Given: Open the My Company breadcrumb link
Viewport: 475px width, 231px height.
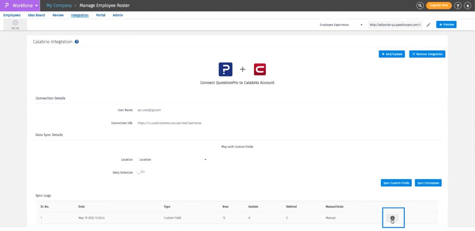Looking at the screenshot, I should [59, 5].
